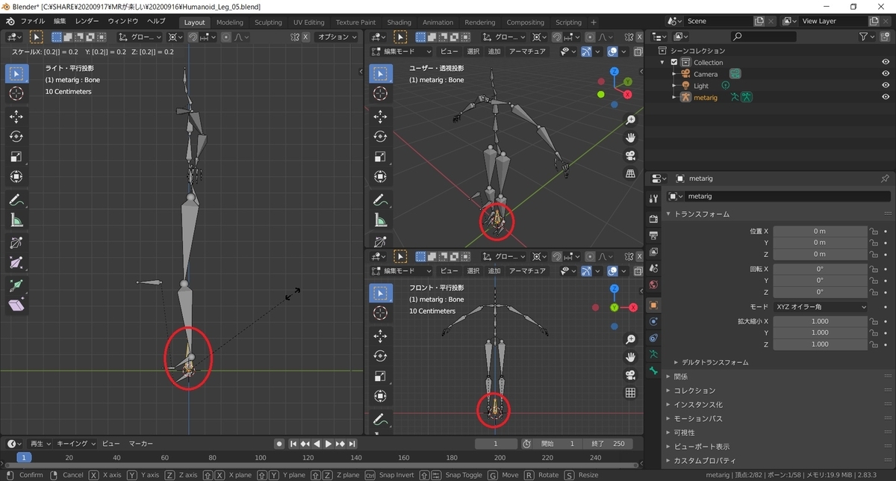Viewport: 896px width, 481px height.
Task: Select the Annotate tool in right view toolbar
Action: pos(16,200)
